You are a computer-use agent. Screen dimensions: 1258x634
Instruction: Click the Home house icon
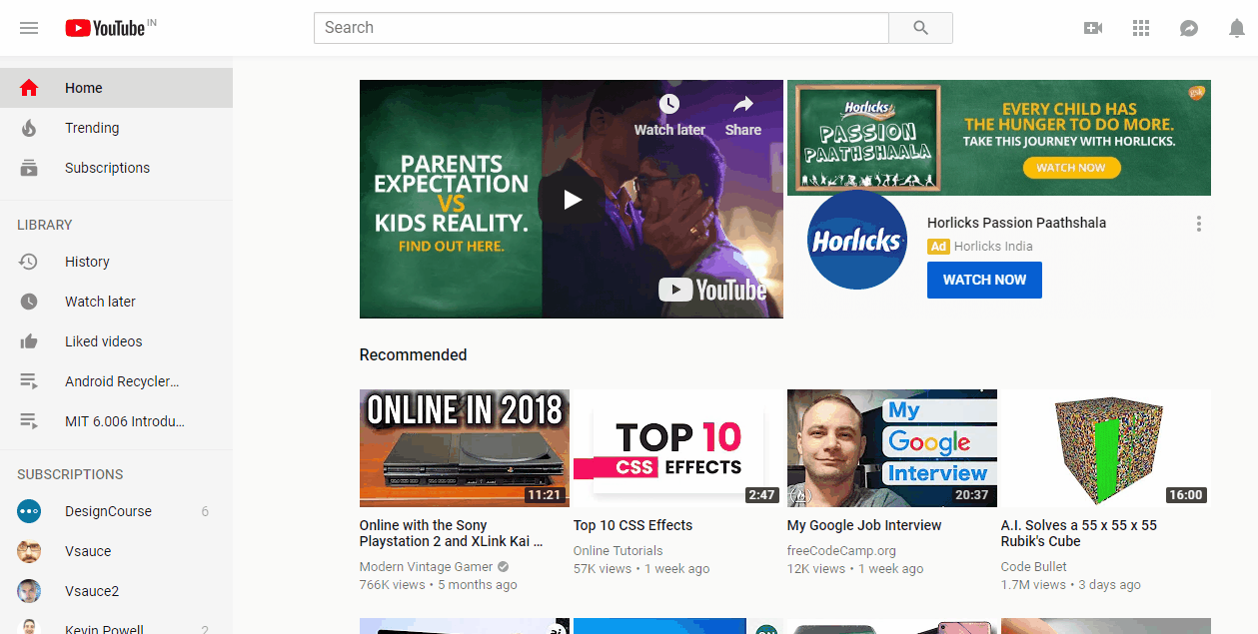[29, 88]
